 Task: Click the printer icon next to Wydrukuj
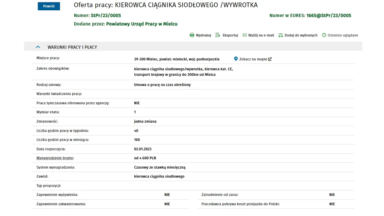(x=192, y=35)
